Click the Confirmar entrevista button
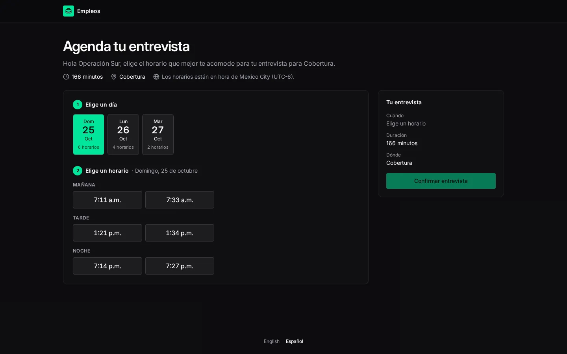This screenshot has width=567, height=354. click(441, 181)
